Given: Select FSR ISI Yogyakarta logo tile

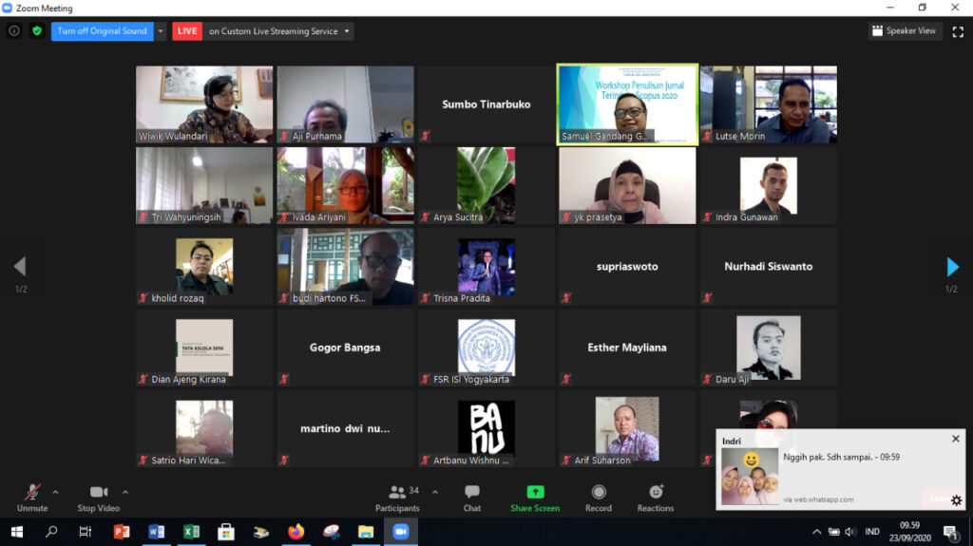Looking at the screenshot, I should click(x=486, y=348).
